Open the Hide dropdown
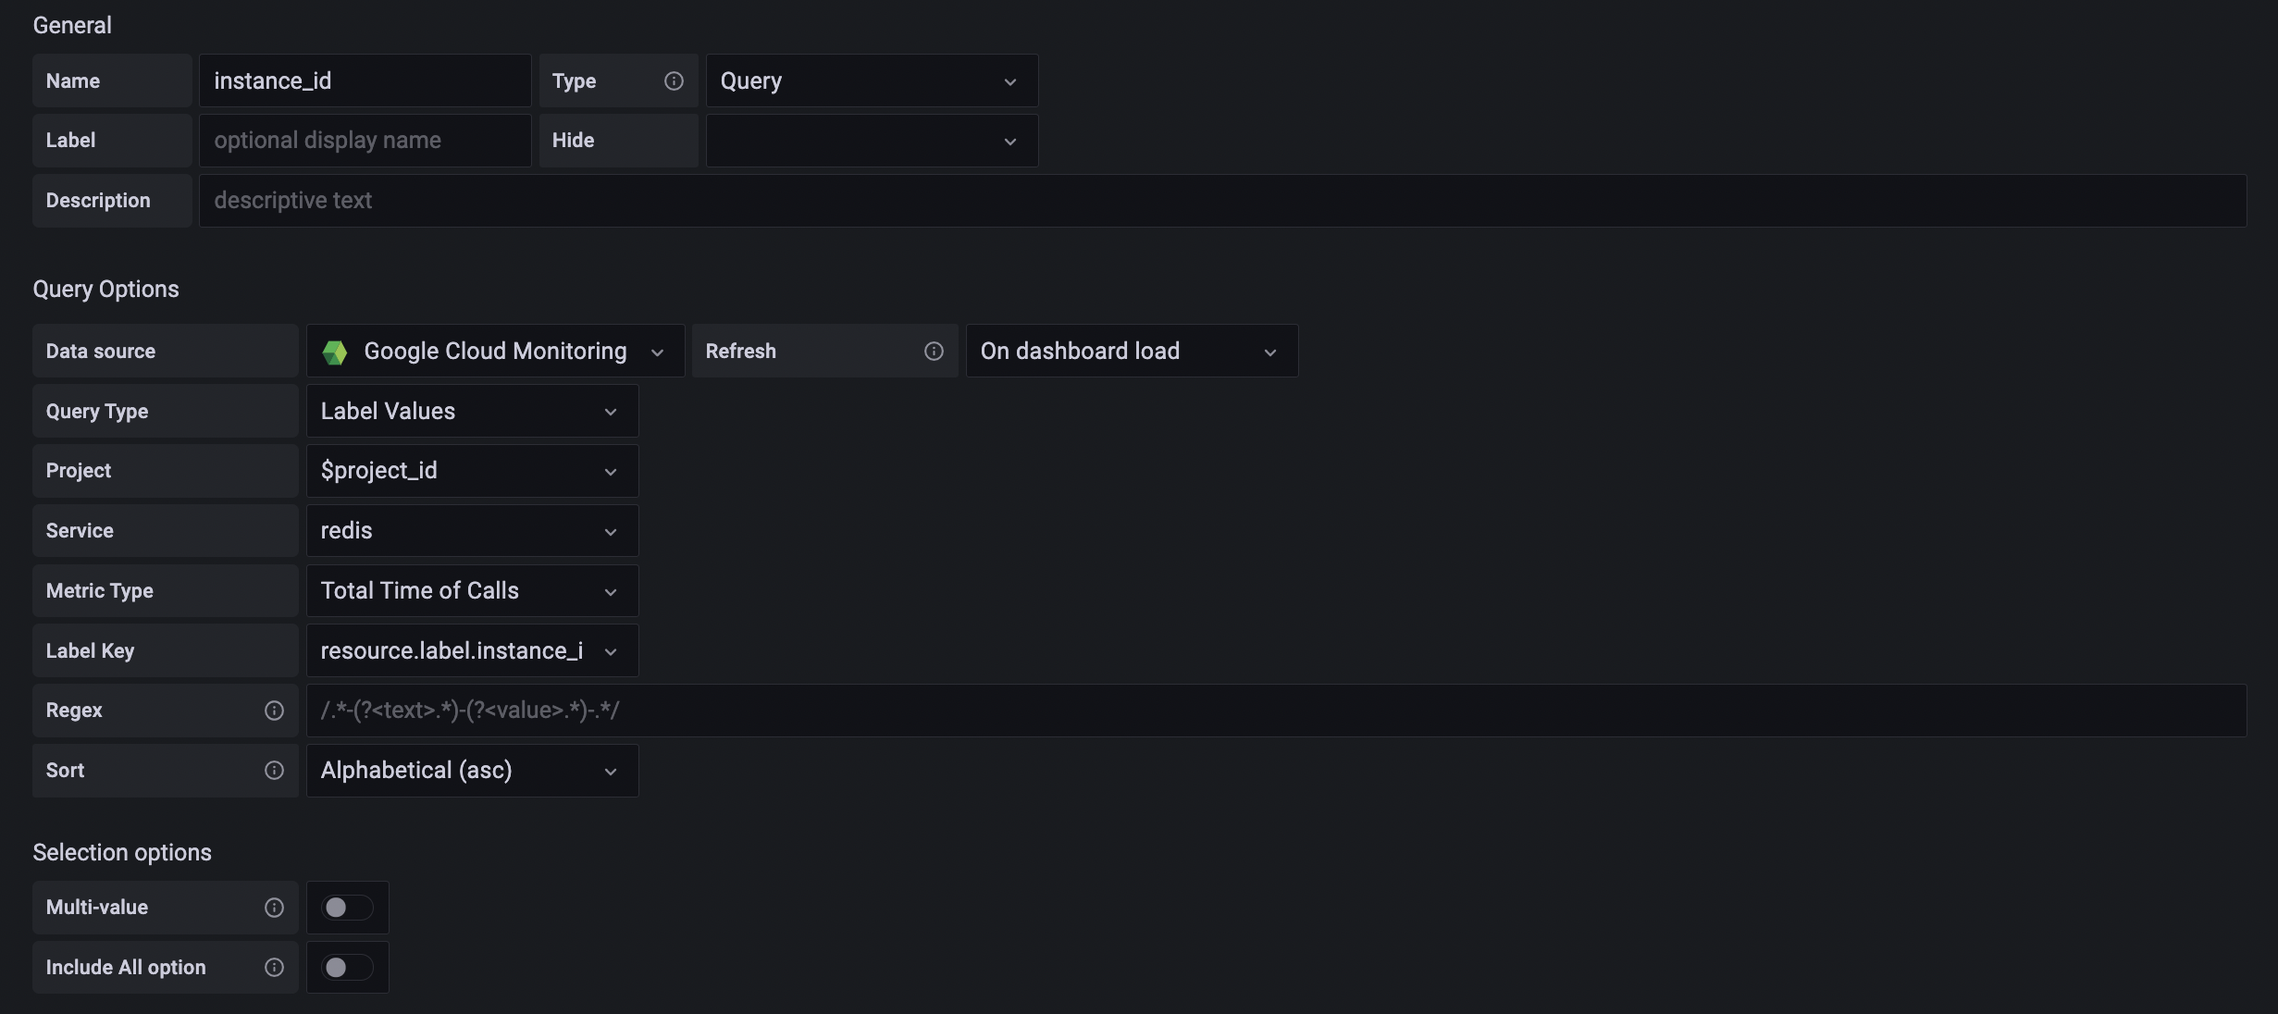This screenshot has height=1014, width=2278. tap(871, 141)
